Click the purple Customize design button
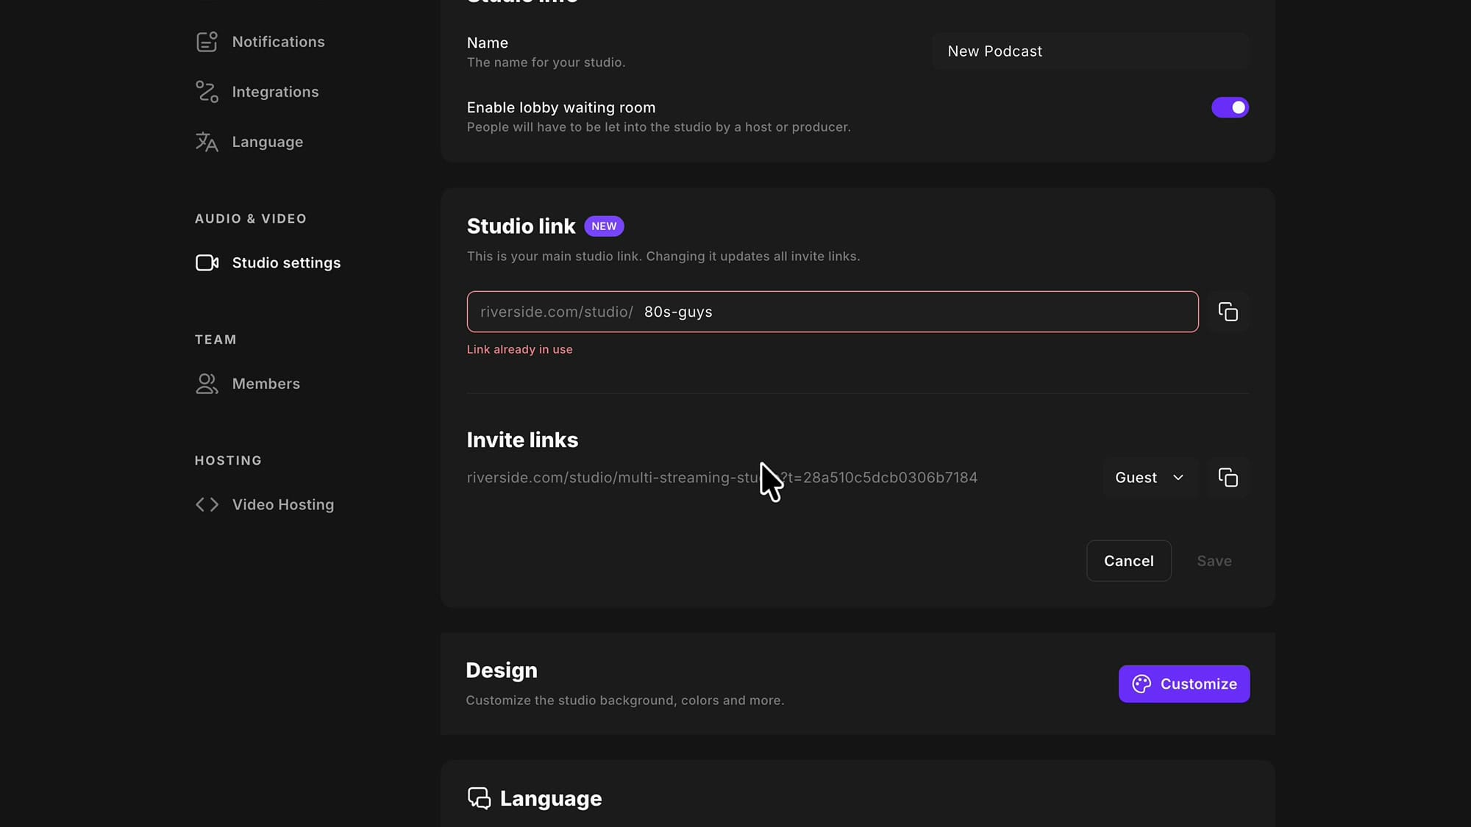The width and height of the screenshot is (1471, 827). tap(1184, 684)
